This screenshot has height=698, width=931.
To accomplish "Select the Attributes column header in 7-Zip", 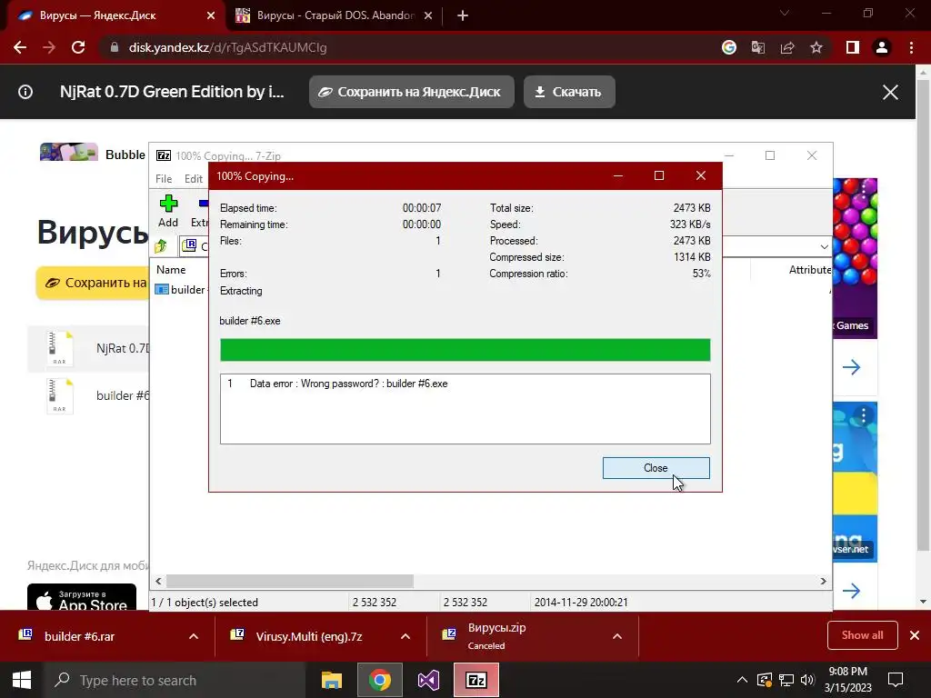I will [810, 269].
